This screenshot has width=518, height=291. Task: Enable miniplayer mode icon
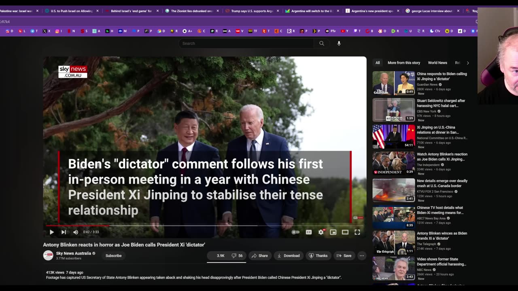coord(333,232)
